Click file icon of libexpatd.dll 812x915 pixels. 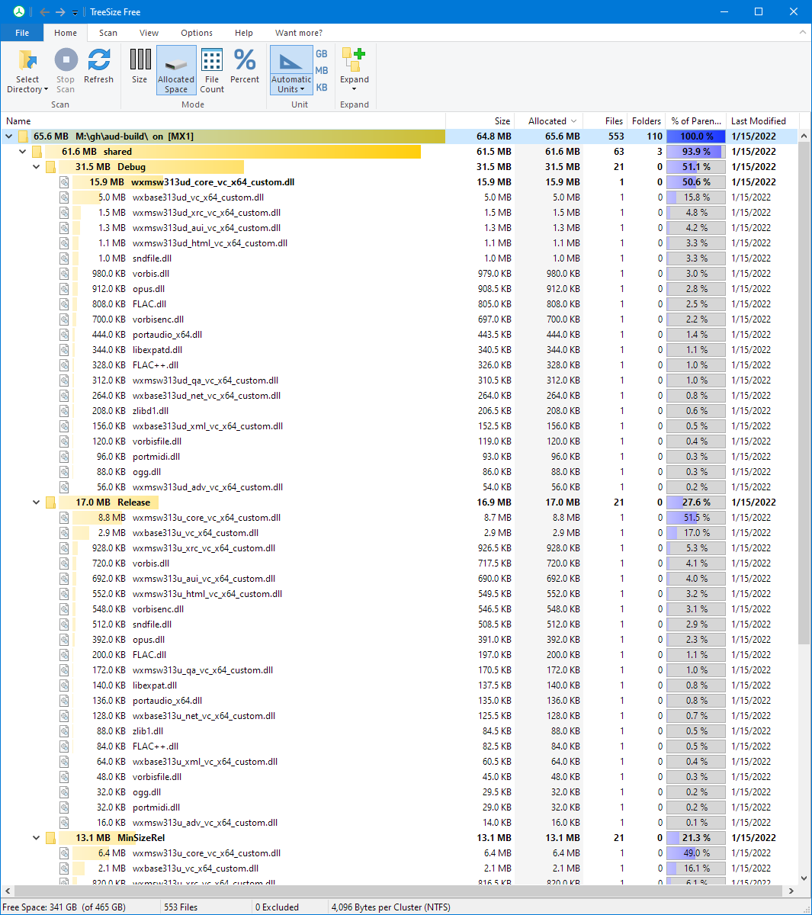tap(64, 350)
